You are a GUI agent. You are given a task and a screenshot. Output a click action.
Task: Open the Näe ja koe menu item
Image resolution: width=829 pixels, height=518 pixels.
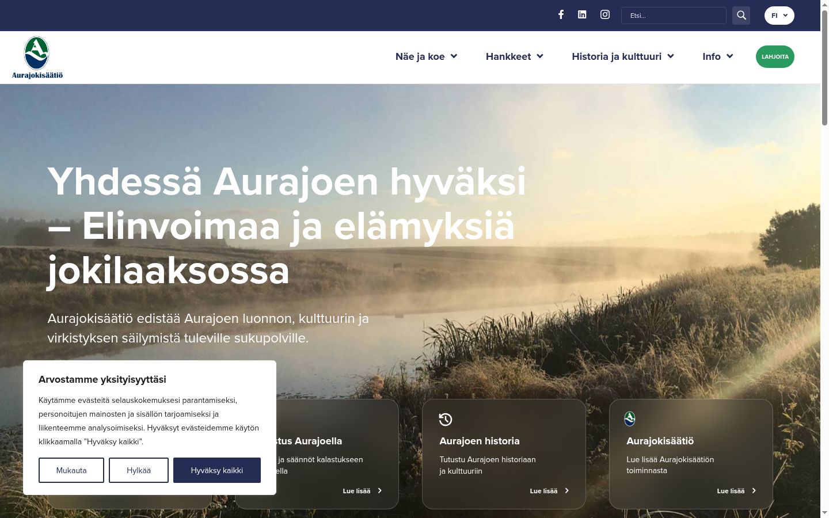pyautogui.click(x=420, y=56)
